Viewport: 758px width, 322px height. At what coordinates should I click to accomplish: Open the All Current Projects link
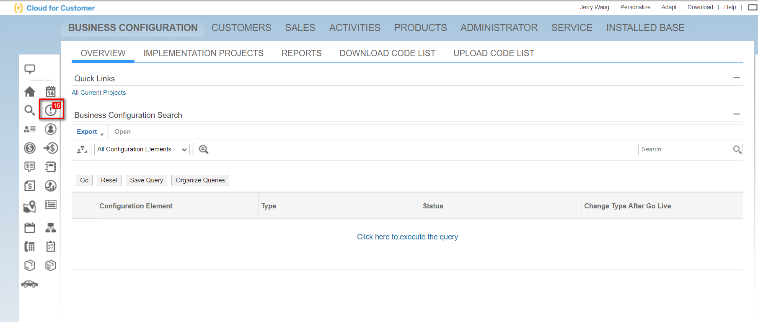point(99,93)
